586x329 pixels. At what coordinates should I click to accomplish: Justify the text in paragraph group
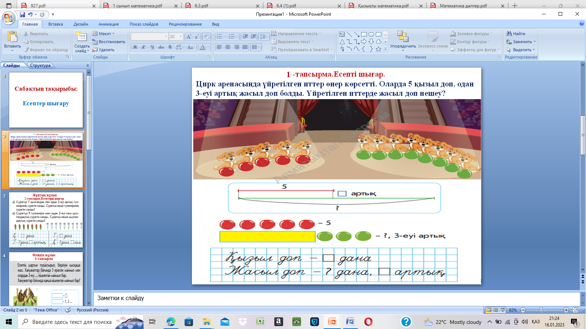(x=245, y=47)
